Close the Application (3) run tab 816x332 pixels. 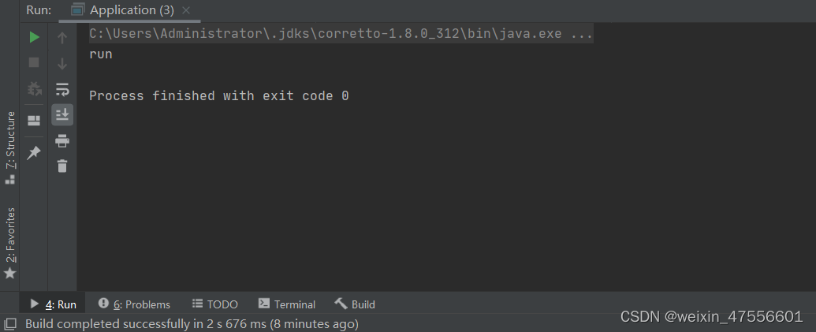point(187,10)
